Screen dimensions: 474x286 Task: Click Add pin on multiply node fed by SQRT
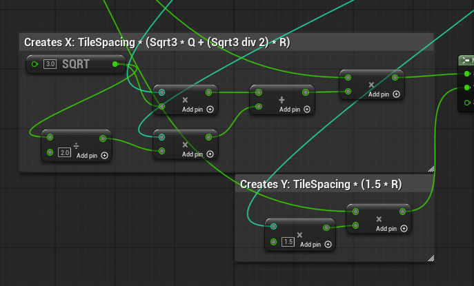click(198, 110)
